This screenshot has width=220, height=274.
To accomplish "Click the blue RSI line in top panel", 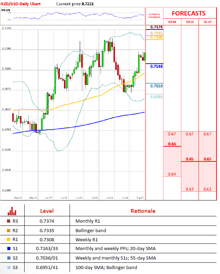I will (x=79, y=13).
